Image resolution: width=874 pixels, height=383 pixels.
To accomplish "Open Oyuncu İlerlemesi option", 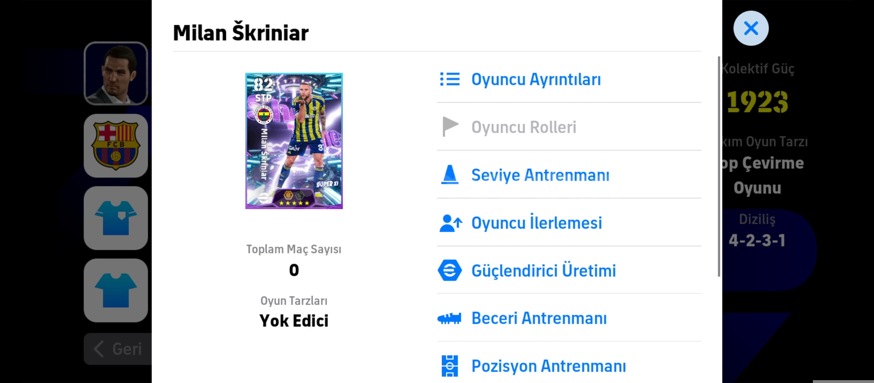I will pos(536,223).
